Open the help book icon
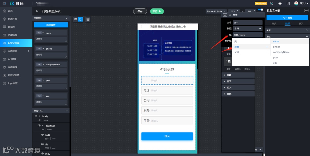The height and width of the screenshot is (156, 310). click(288, 3)
